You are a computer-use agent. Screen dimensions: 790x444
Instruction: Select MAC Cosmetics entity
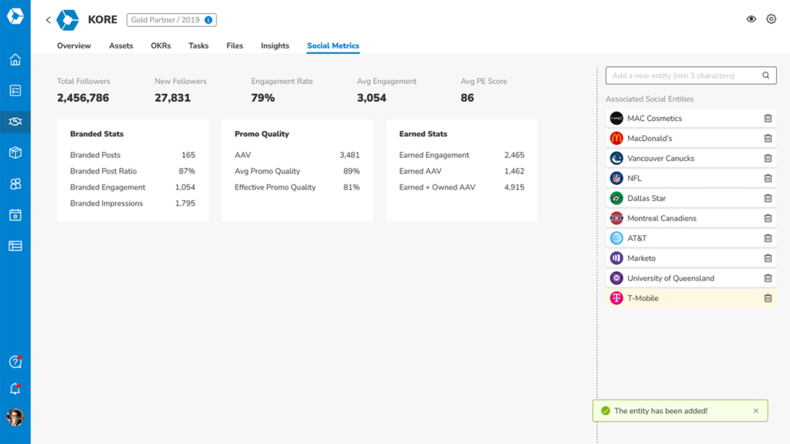654,119
